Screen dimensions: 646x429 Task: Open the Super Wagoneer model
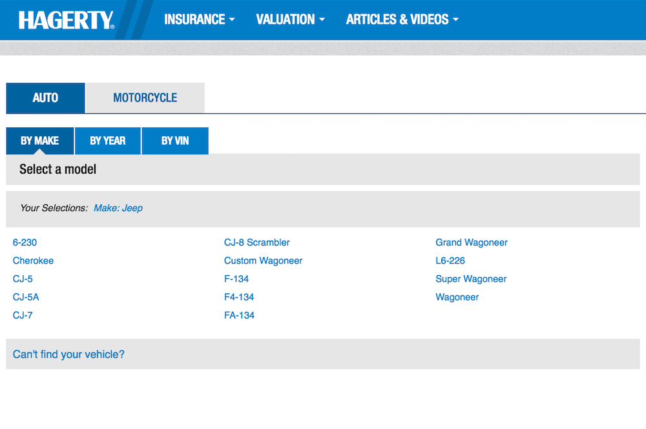click(471, 279)
